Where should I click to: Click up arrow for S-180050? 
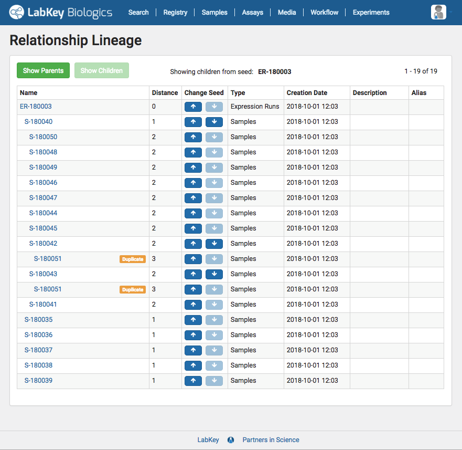(193, 137)
